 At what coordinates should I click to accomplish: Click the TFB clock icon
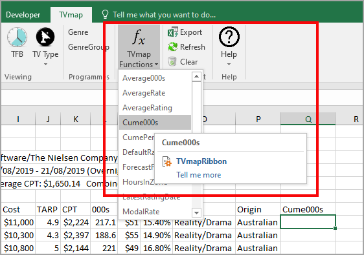17,37
